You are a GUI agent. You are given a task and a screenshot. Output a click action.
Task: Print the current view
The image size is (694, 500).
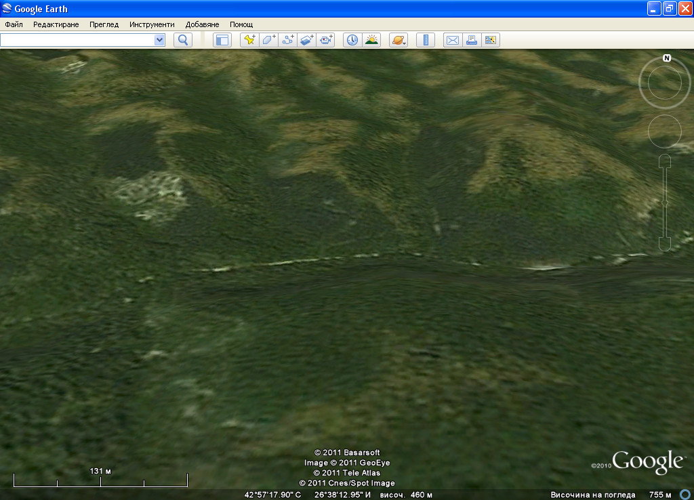click(x=472, y=40)
